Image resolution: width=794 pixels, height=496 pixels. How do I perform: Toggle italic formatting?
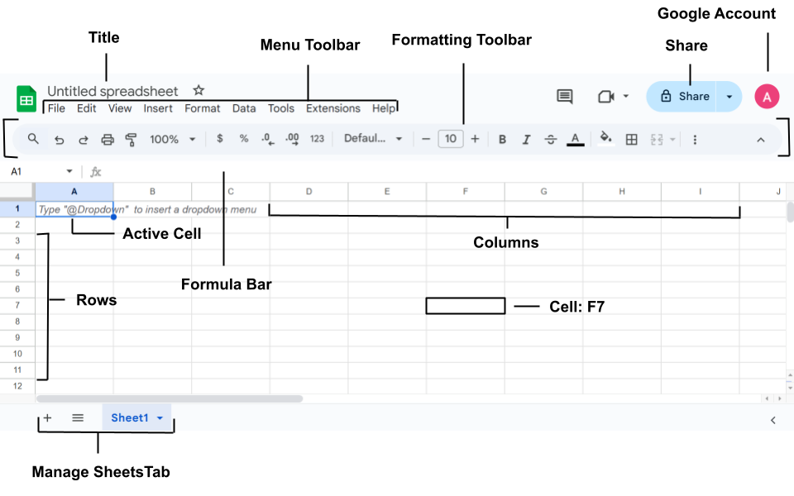(526, 140)
